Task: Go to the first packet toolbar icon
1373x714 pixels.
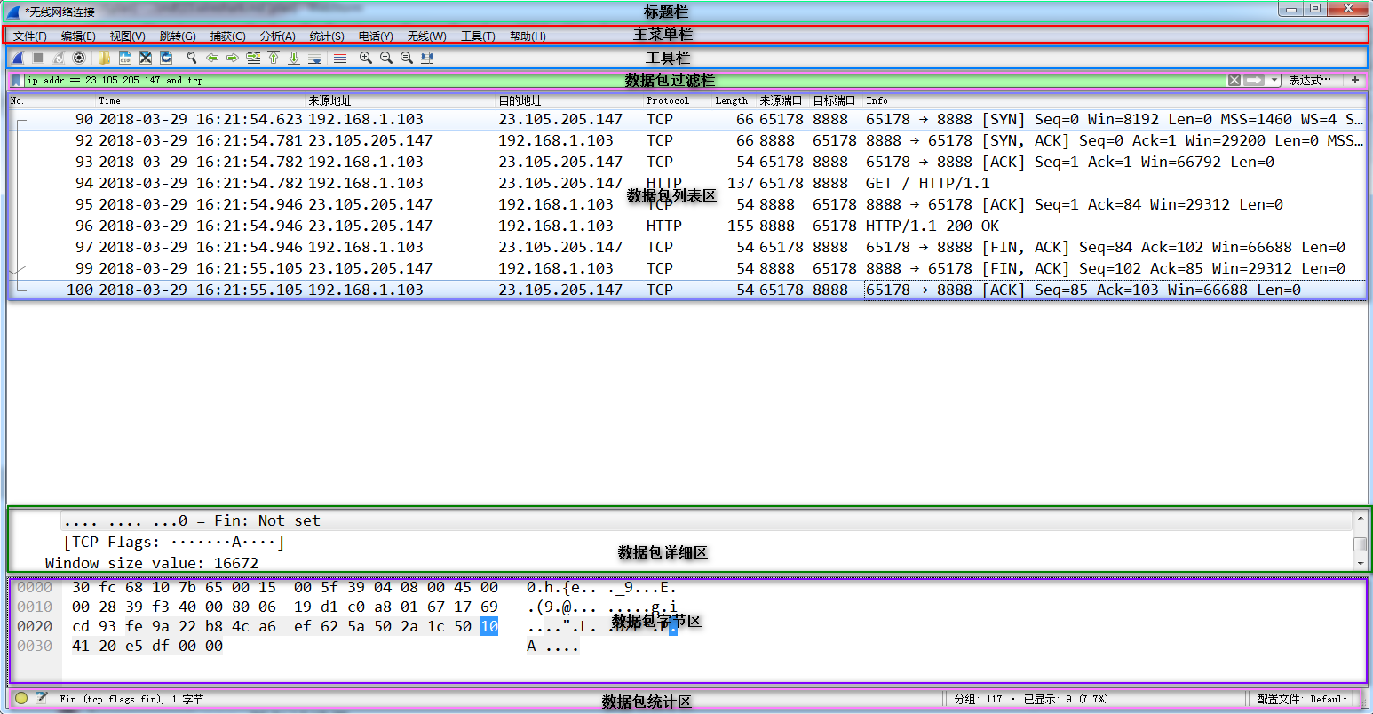Action: (274, 58)
